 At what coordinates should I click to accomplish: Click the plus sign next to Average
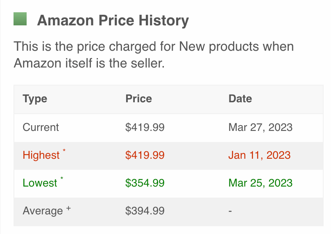pos(68,209)
